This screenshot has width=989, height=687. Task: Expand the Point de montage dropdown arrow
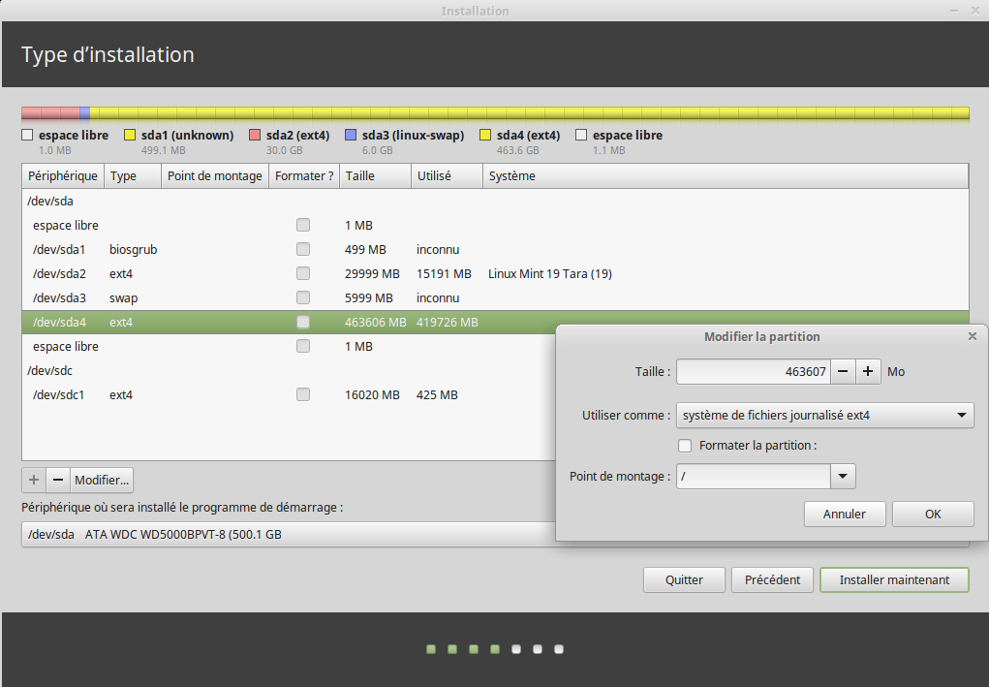tap(843, 476)
